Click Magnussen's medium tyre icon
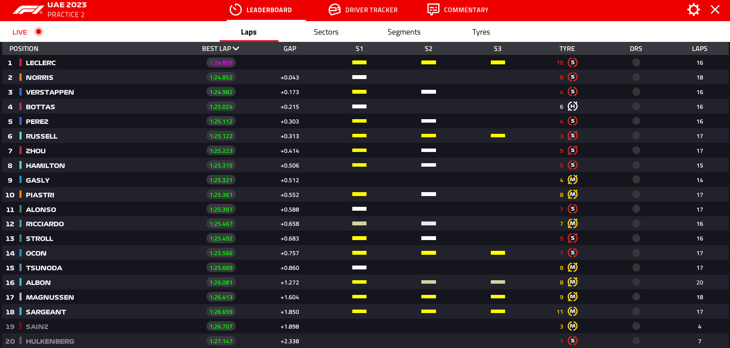The width and height of the screenshot is (730, 348). [572, 297]
